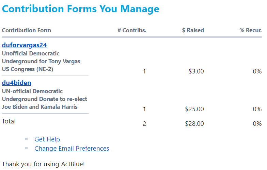The width and height of the screenshot is (267, 170).
Task: Click the Contribution Forms You Manage heading
Action: coord(81,9)
